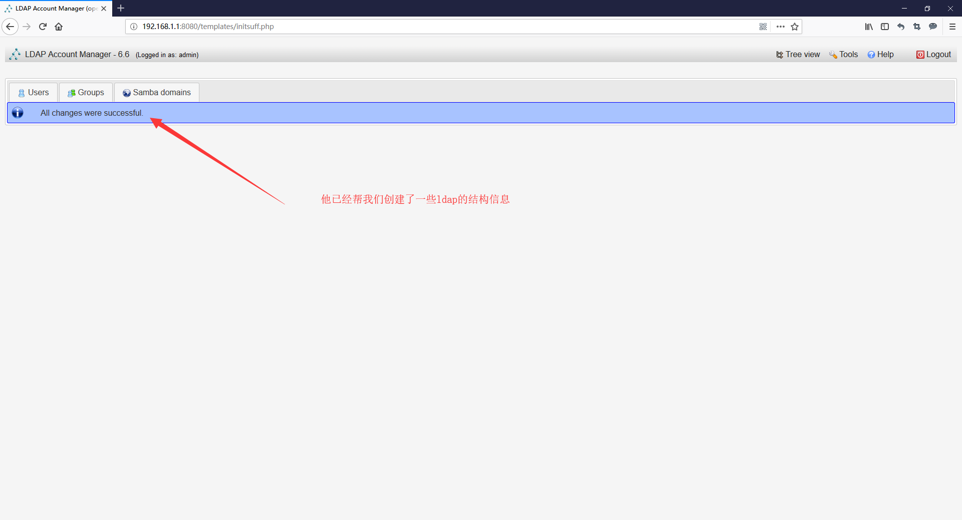
Task: Click the 'Logged in as: admin' text
Action: [x=167, y=55]
